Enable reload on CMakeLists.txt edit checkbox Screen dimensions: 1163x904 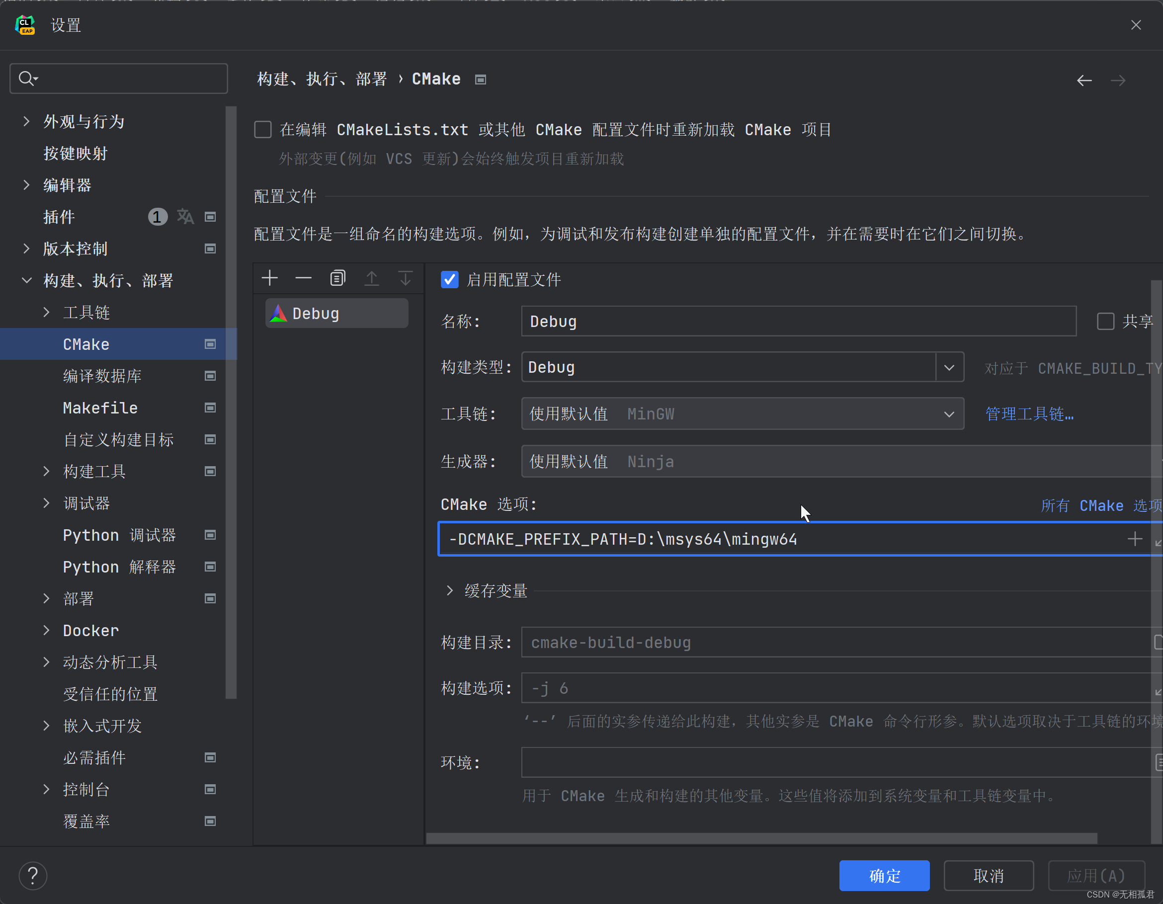click(x=263, y=129)
